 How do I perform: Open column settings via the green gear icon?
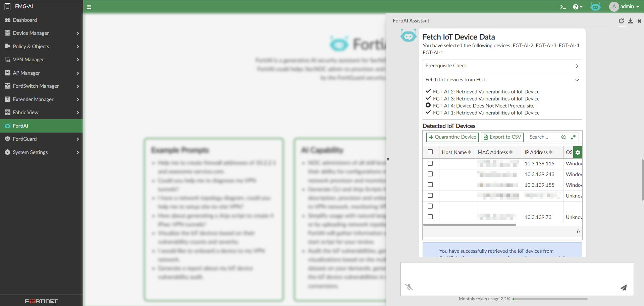point(578,152)
